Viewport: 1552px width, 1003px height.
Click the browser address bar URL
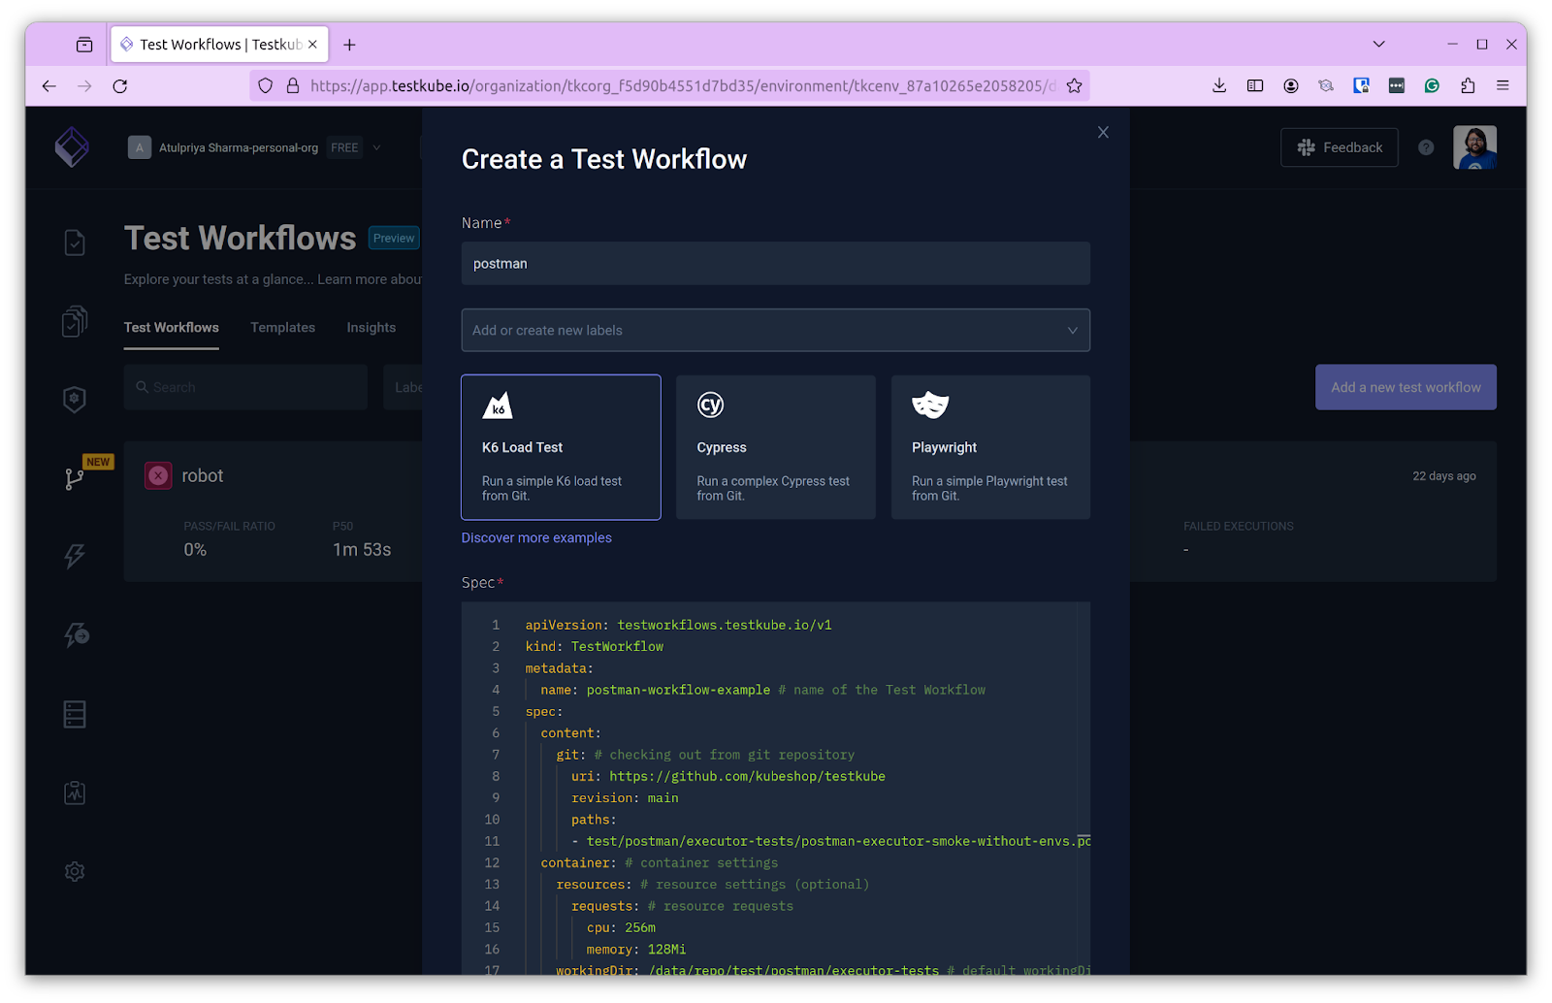click(x=683, y=86)
